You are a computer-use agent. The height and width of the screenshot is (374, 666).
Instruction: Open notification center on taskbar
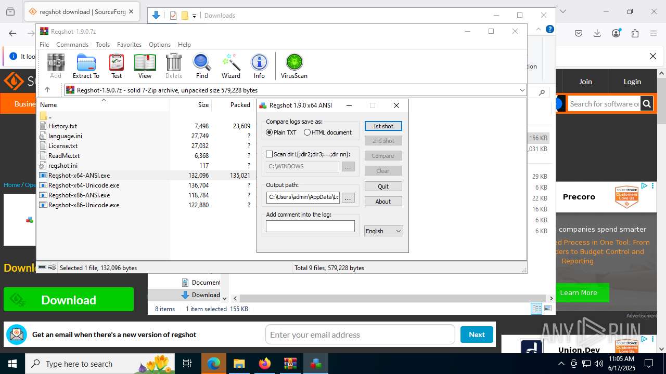click(649, 364)
